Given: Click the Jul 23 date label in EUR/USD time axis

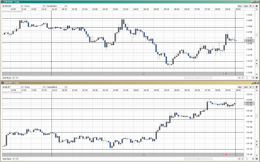Looking at the screenshot, I should [54, 9].
